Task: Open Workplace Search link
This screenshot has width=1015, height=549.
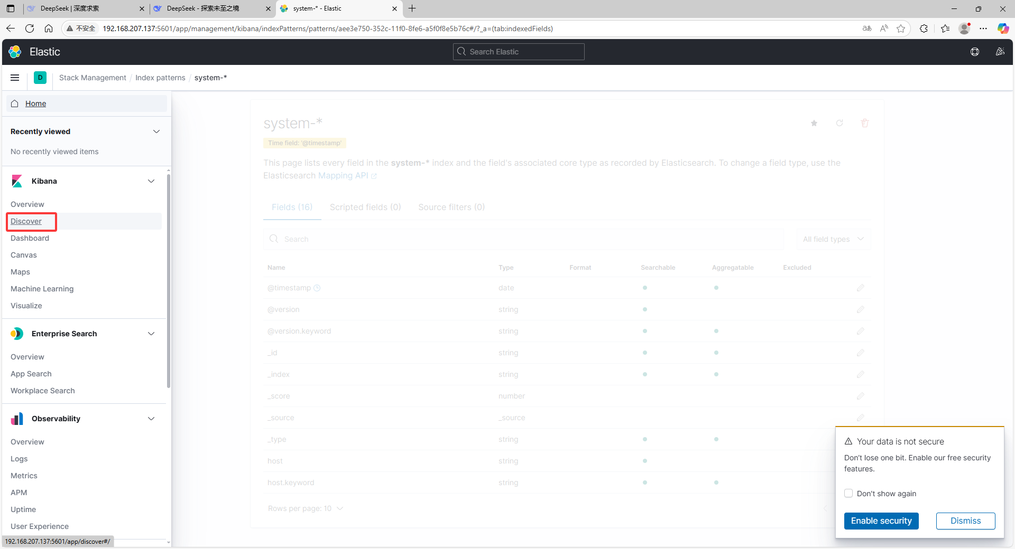Action: [43, 391]
